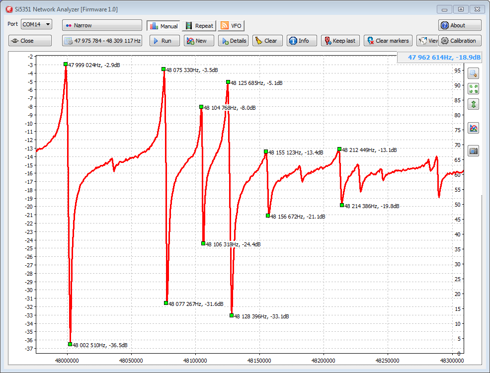Open the Narrow bandwidth selector
This screenshot has height=373, width=490.
pyautogui.click(x=102, y=25)
